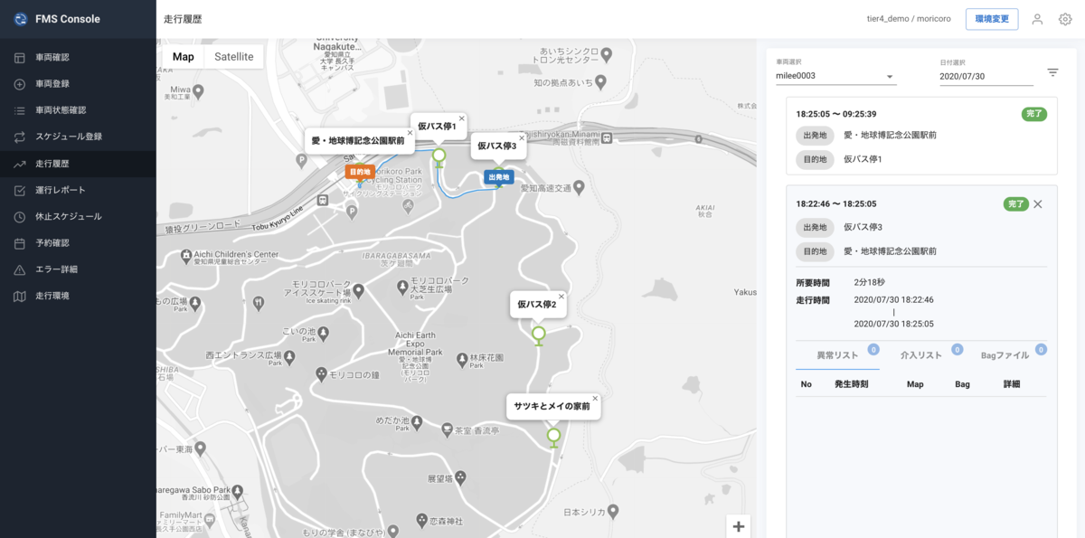Image resolution: width=1085 pixels, height=538 pixels.
Task: Close the サツキとメイの家前 info window
Action: 595,399
